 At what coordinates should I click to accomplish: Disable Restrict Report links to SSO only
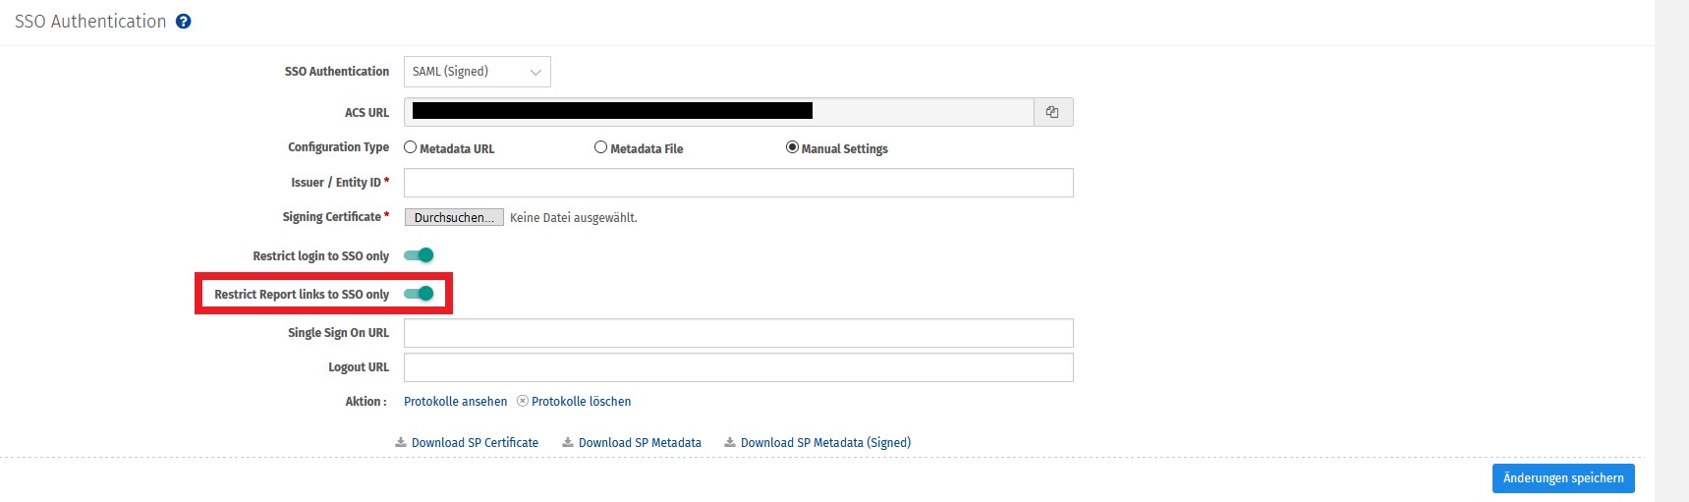419,294
